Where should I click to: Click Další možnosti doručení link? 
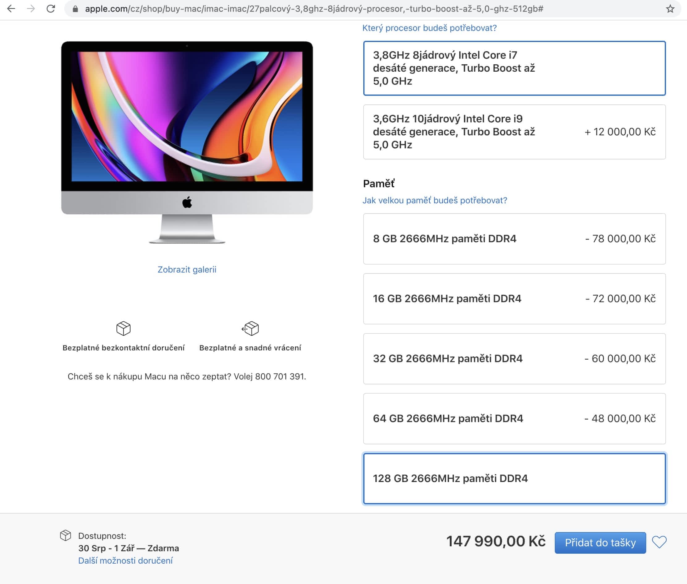click(125, 561)
